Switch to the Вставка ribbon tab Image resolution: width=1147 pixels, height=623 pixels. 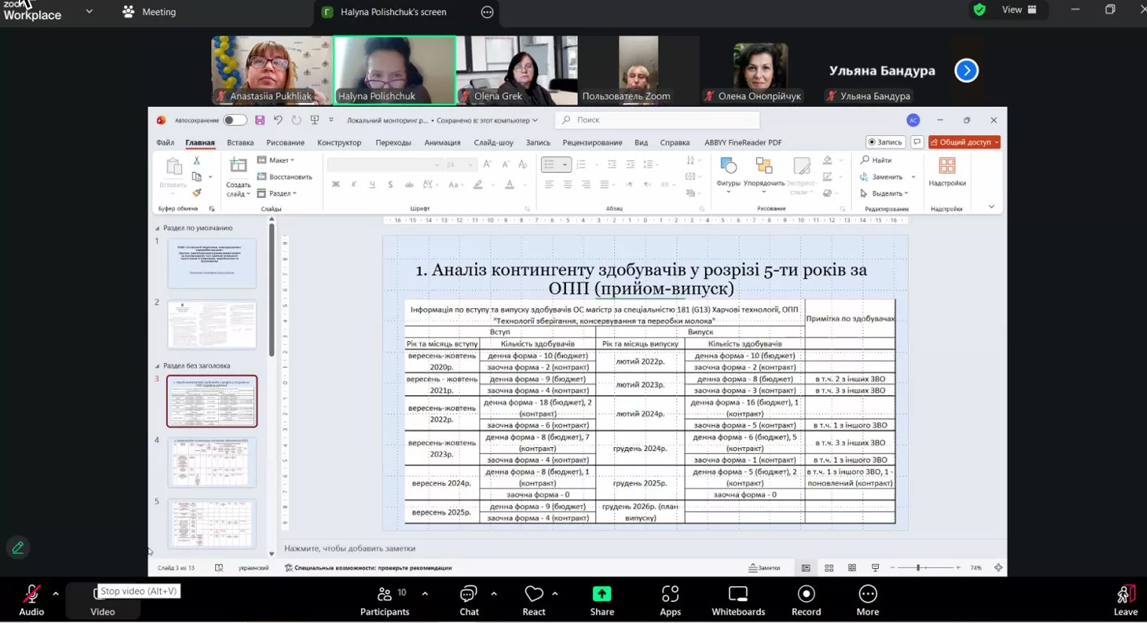point(240,143)
